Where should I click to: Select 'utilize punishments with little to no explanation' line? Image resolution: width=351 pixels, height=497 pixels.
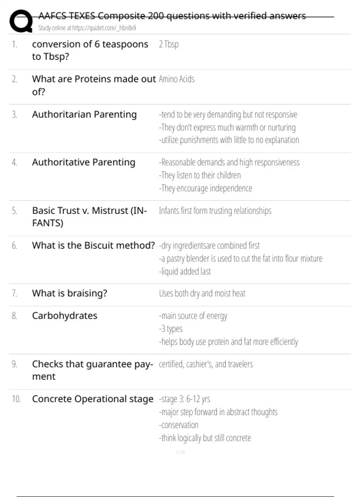(x=229, y=140)
